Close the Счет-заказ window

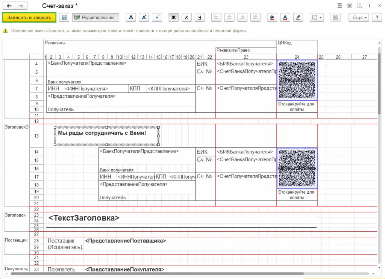pos(379,6)
